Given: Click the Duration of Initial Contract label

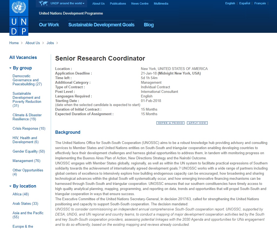Looking at the screenshot, I should click(x=78, y=110).
